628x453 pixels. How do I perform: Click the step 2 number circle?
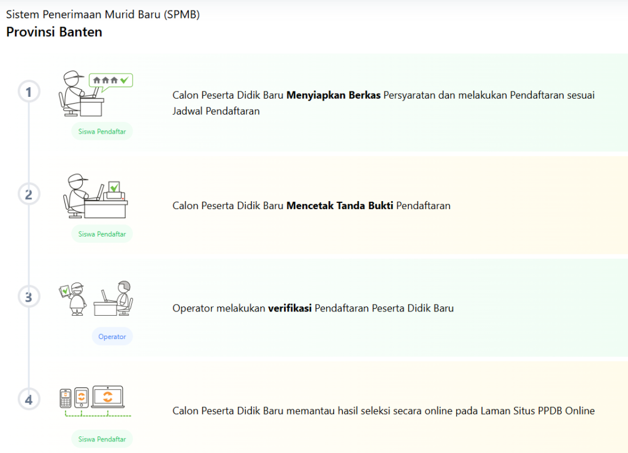point(29,195)
